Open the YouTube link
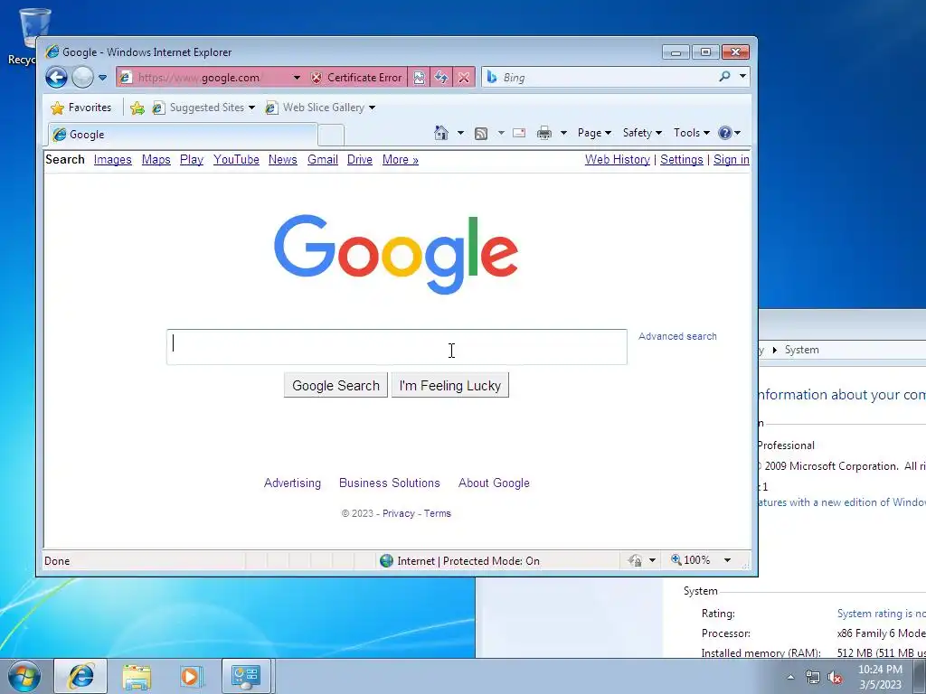 point(236,159)
